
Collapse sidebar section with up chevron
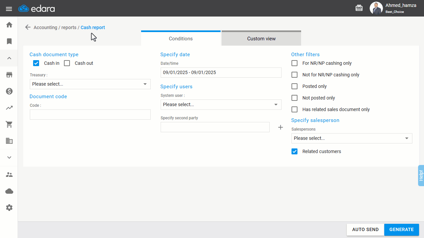click(9, 58)
